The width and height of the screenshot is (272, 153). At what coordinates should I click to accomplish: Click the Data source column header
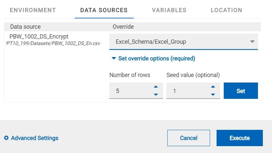click(25, 27)
